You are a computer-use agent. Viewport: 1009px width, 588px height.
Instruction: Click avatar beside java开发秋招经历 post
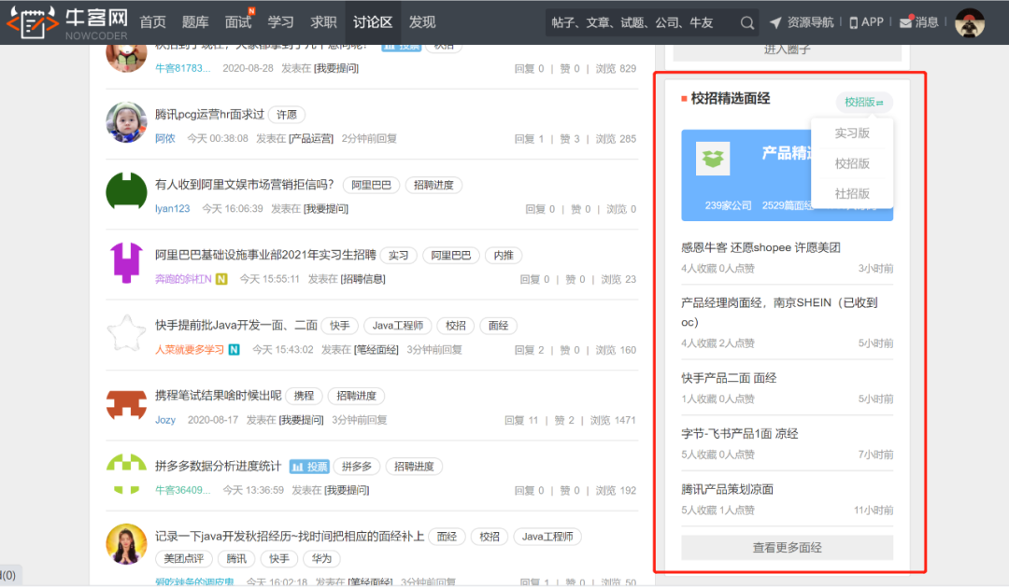tap(126, 543)
